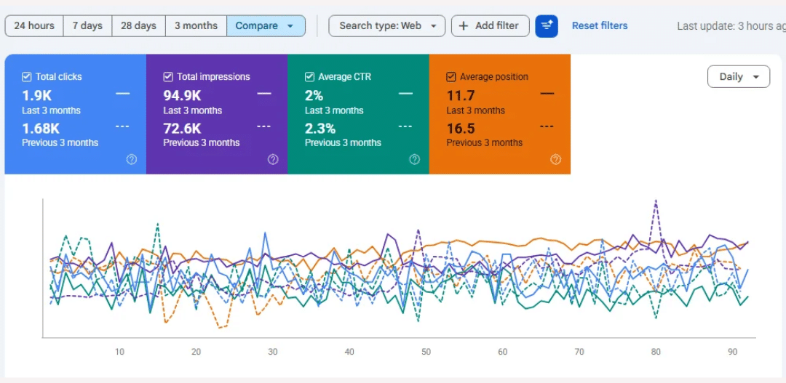Click the Add filter button
This screenshot has height=383, width=786.
pyautogui.click(x=491, y=25)
